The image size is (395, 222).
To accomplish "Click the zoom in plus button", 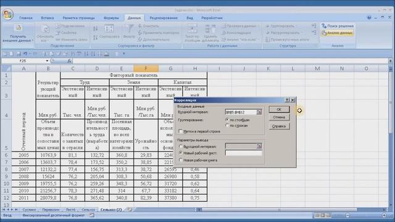I will (x=384, y=215).
